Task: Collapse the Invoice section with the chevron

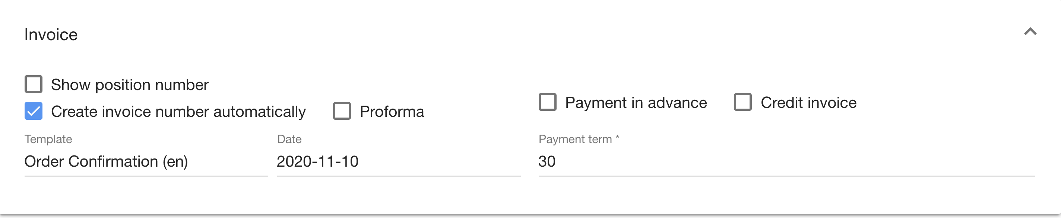Action: tap(1030, 32)
